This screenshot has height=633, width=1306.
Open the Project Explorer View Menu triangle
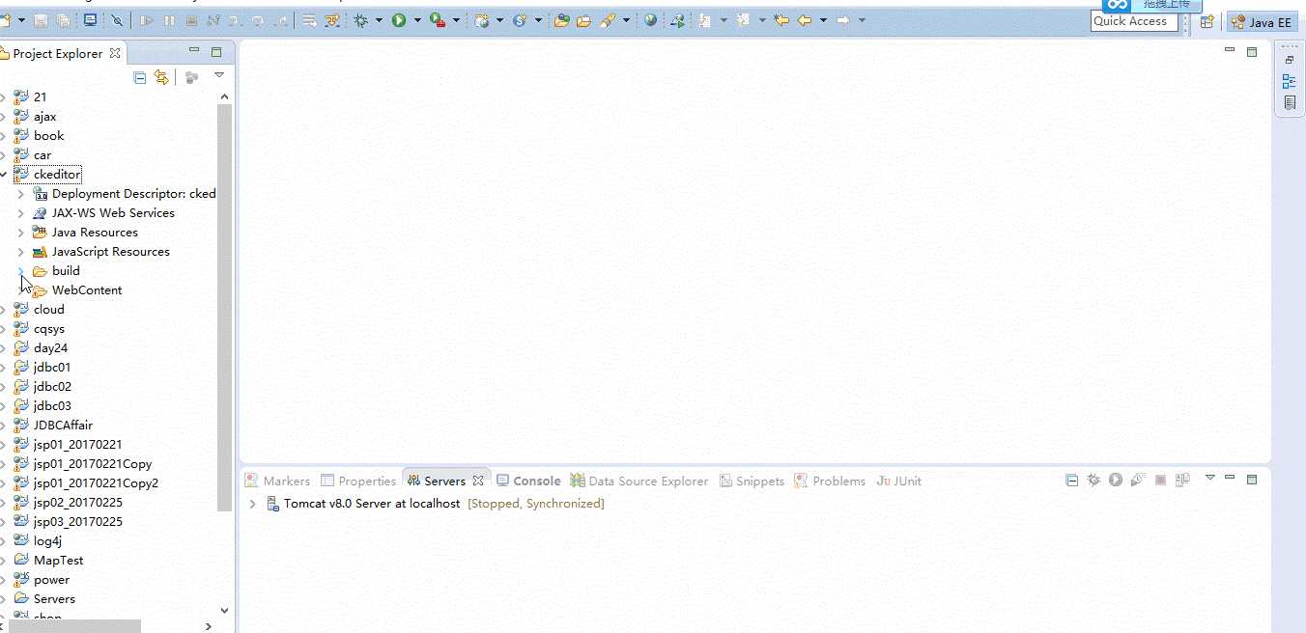pyautogui.click(x=219, y=75)
